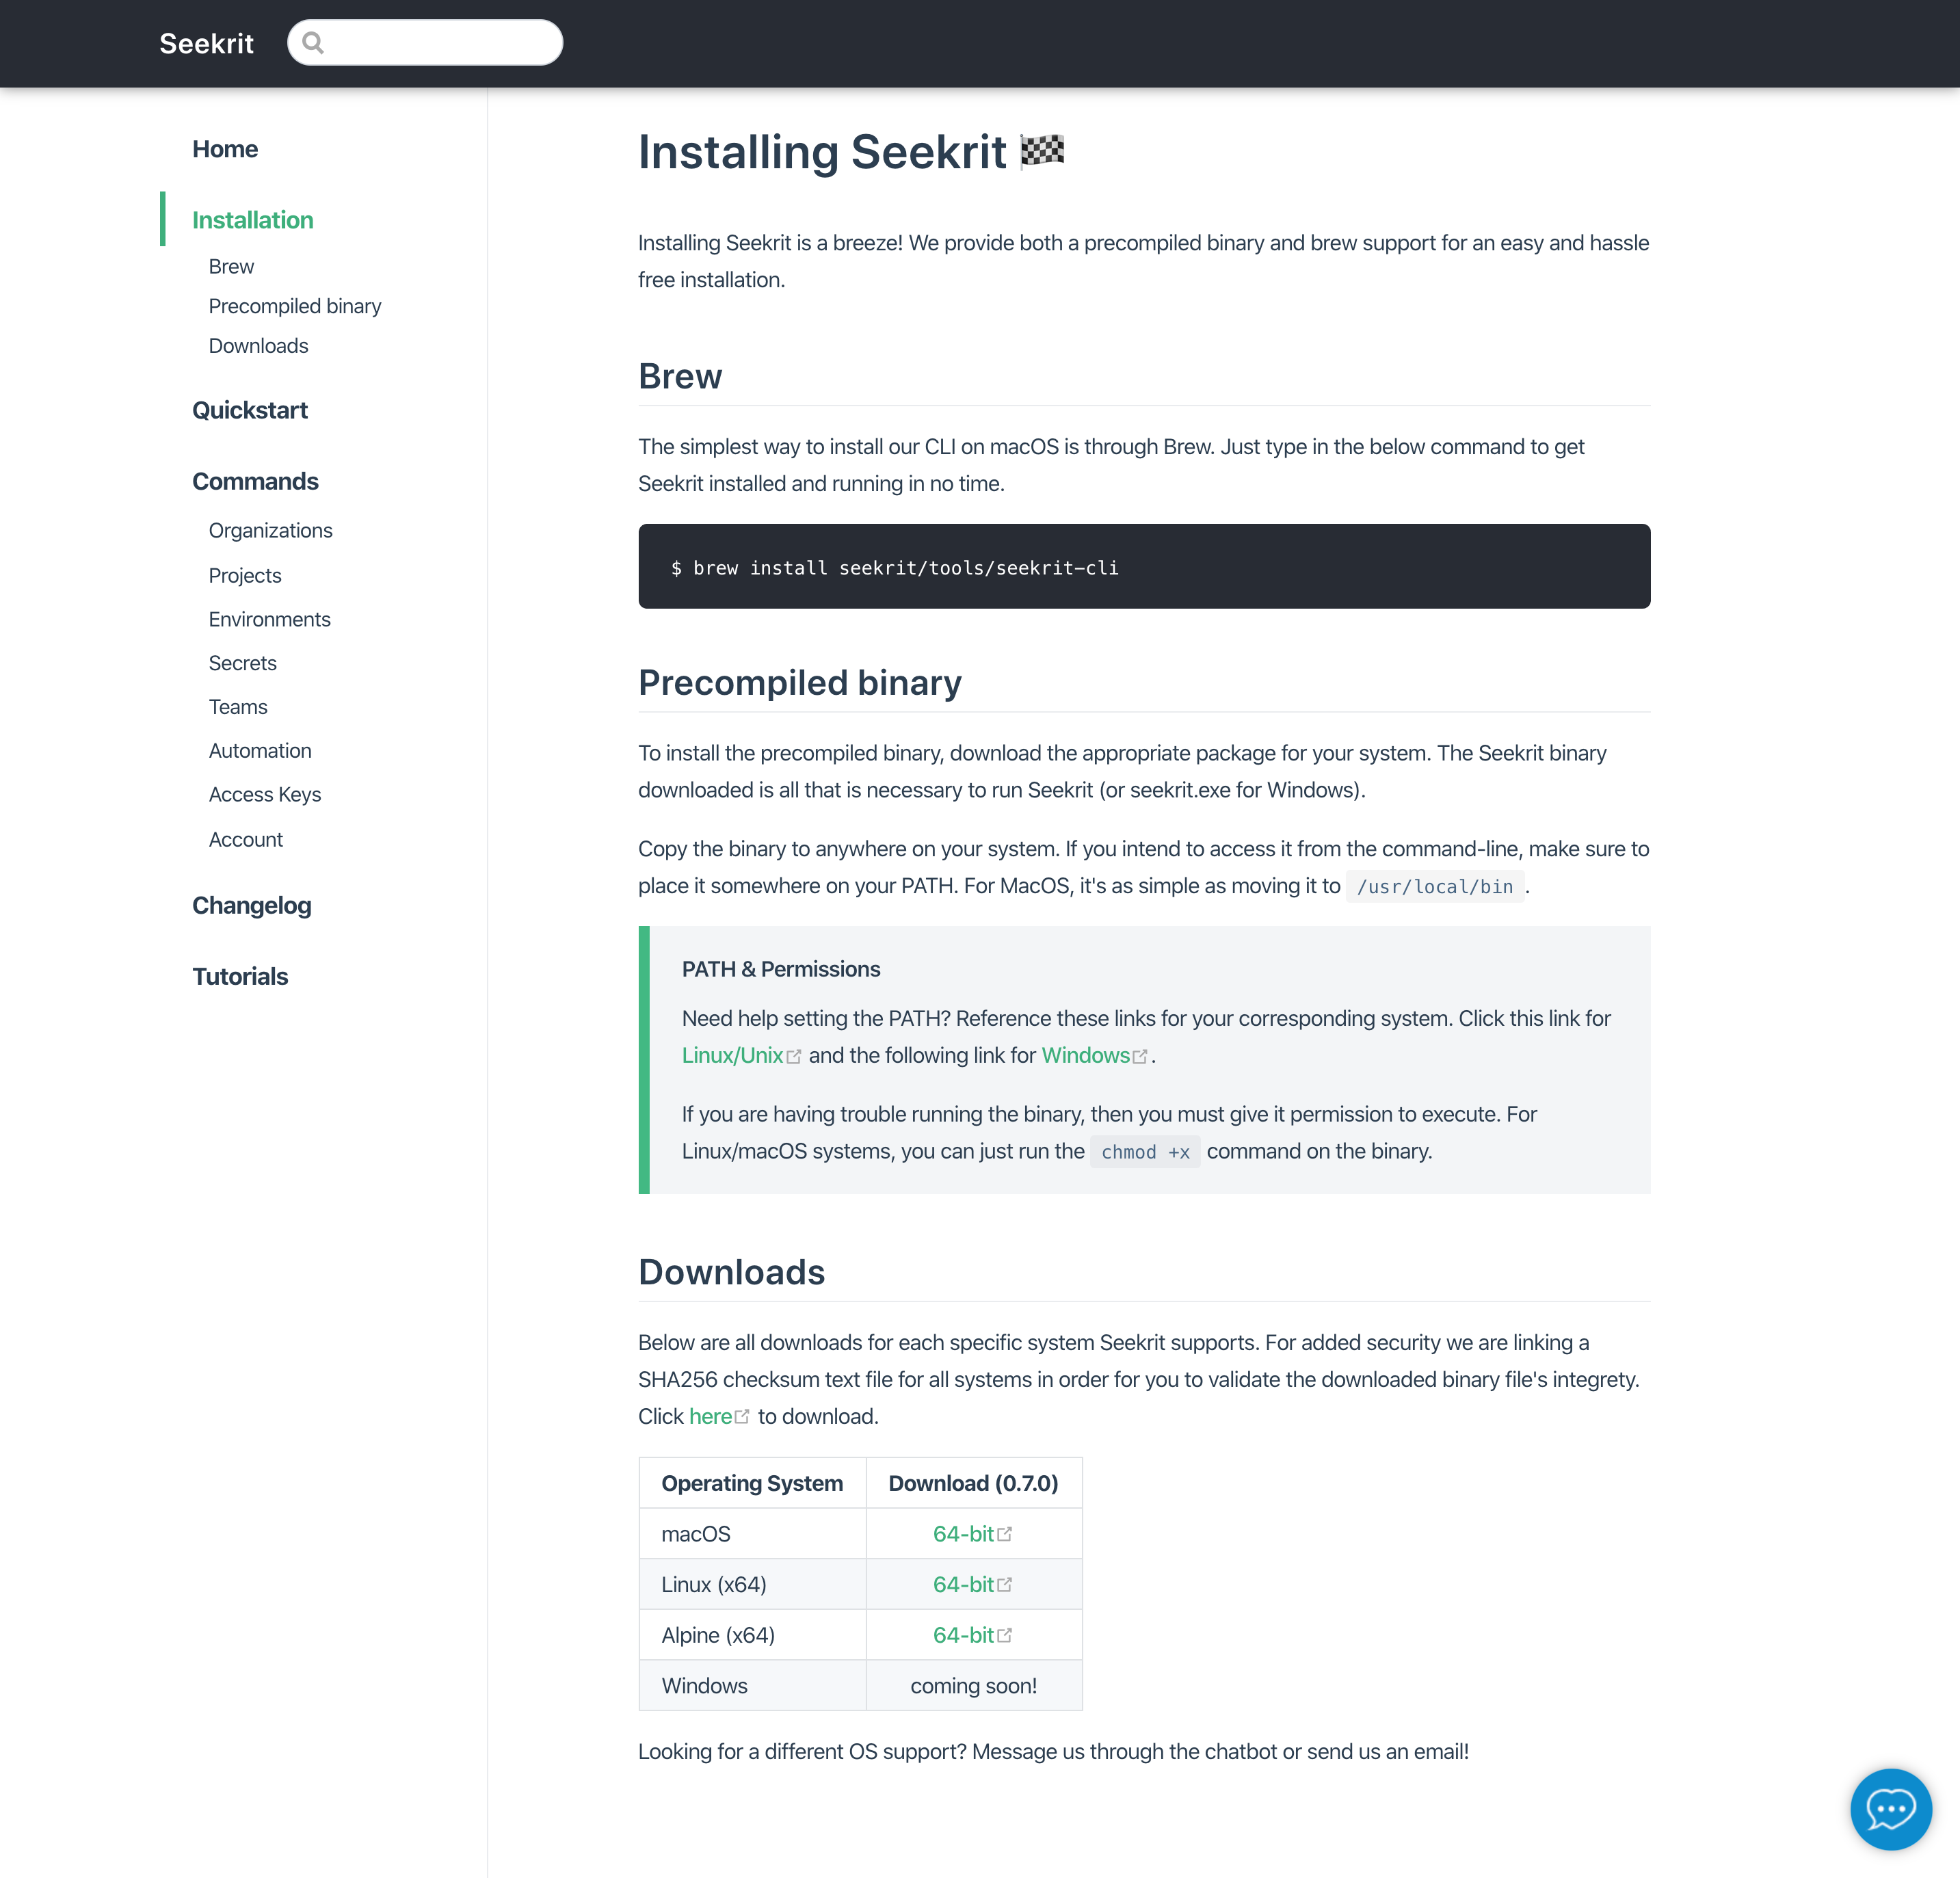Download the Linux (x64) 64-bit binary
Screen dimensions: 1960x1878
tap(963, 1584)
